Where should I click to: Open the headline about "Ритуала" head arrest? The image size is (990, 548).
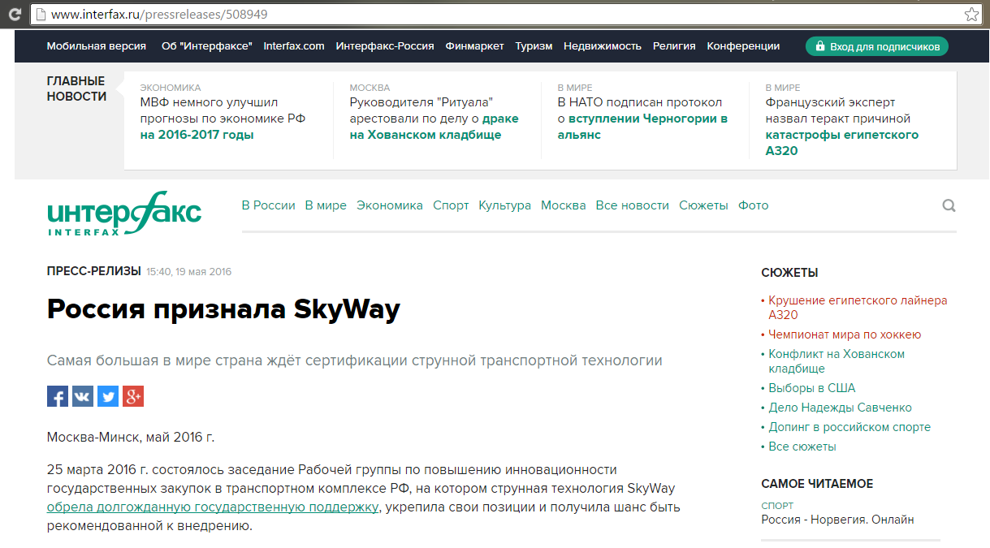point(434,119)
